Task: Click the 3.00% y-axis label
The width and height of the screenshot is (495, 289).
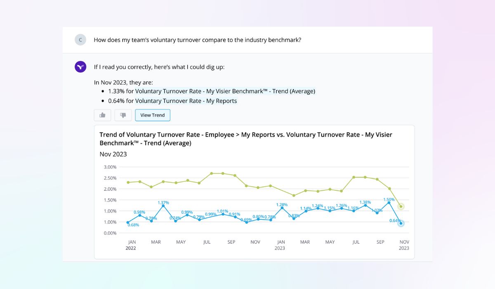Action: click(110, 167)
